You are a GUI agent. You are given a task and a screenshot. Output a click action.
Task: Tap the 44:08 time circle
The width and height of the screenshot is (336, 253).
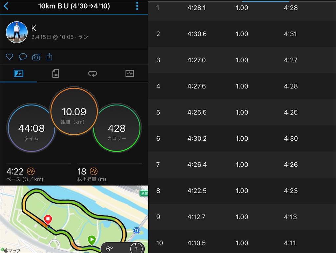[31, 128]
